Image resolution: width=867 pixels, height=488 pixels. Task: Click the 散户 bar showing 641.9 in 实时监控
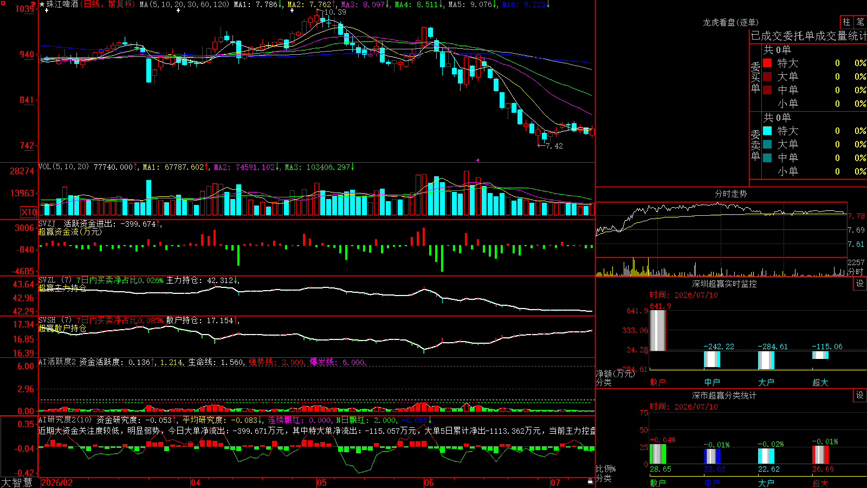658,330
